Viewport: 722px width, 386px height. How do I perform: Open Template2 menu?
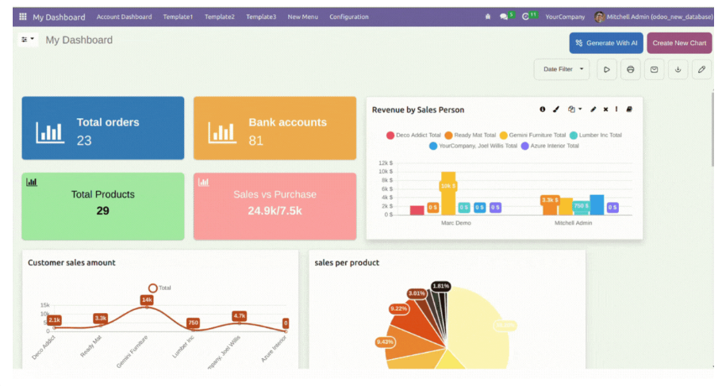coord(220,17)
